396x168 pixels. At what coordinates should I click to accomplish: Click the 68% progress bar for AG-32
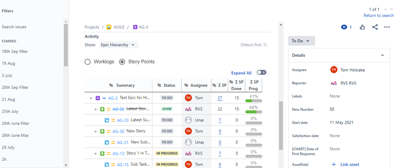click(254, 112)
